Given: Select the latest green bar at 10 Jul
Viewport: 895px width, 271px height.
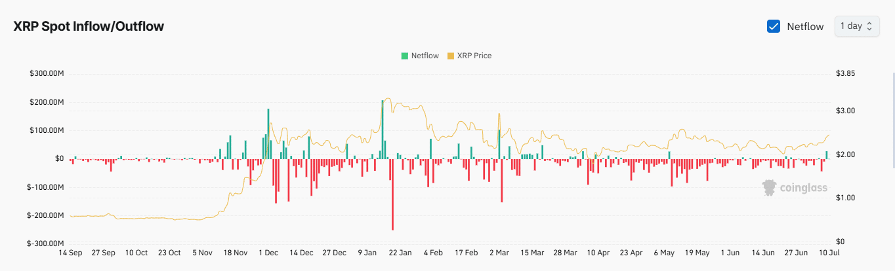Looking at the screenshot, I should [x=826, y=155].
